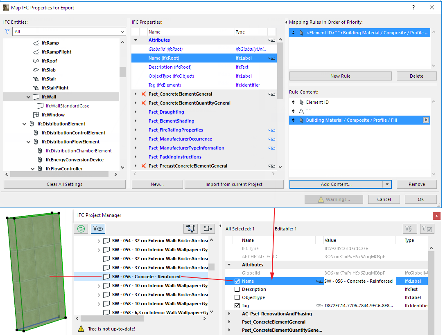
Task: Select the Element ID mapping rule
Action: [359, 33]
